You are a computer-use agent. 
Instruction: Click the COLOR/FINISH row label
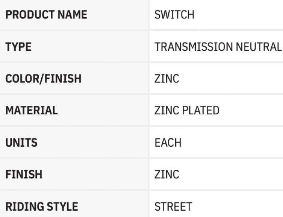(44, 79)
